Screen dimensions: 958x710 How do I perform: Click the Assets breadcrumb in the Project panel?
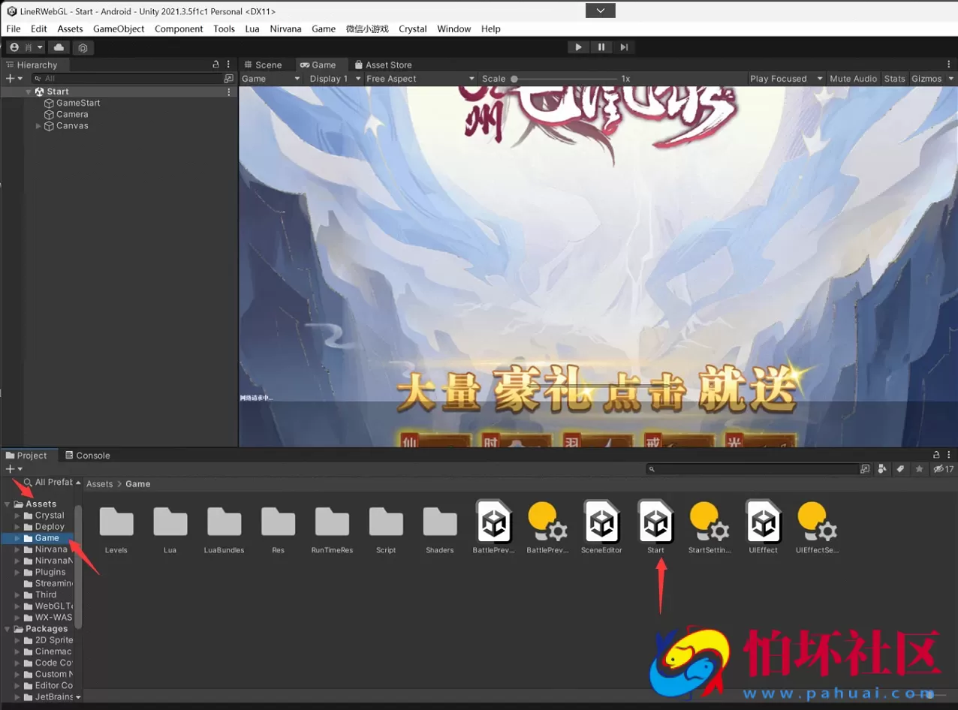pos(99,483)
